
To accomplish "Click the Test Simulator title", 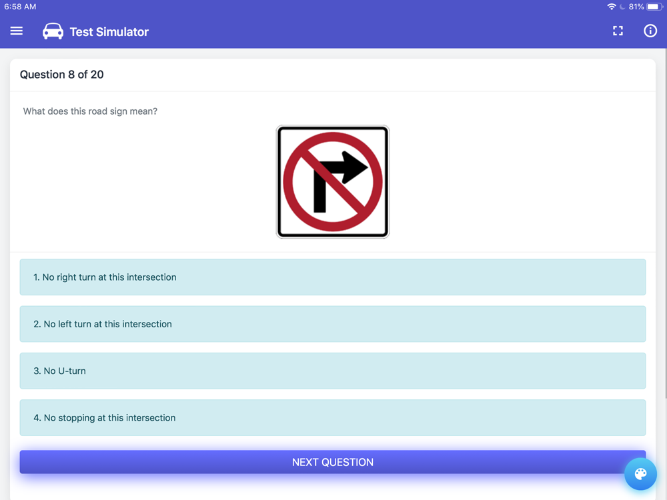I will [109, 32].
